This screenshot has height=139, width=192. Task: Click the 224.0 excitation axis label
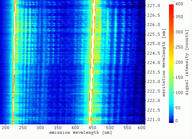[x=154, y=62]
